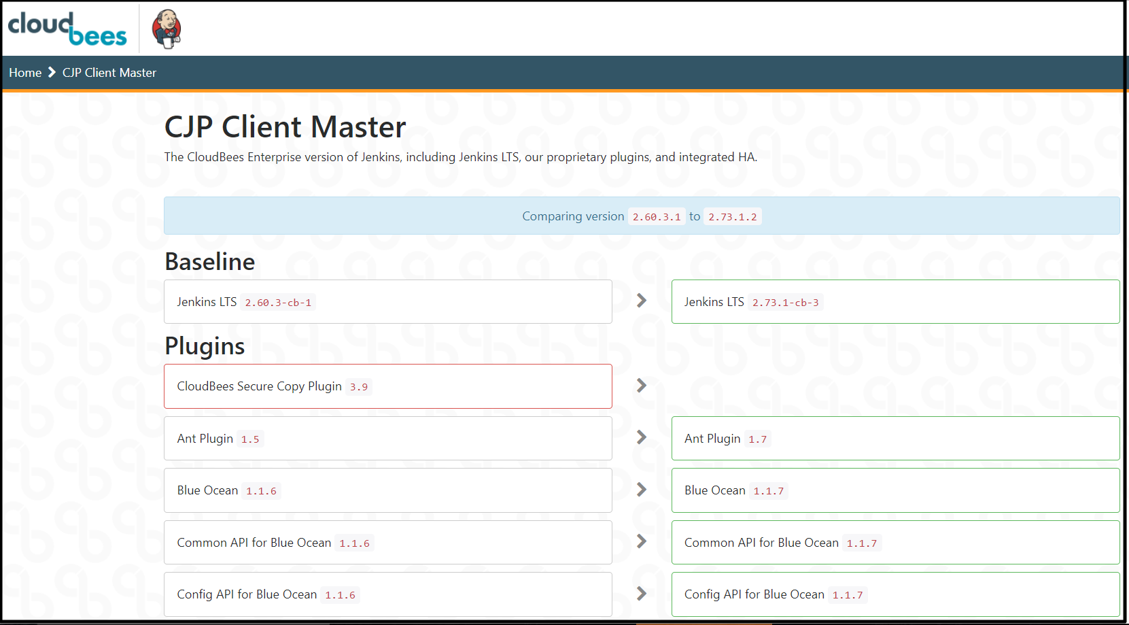
Task: Click arrow chevron beside Common API for Blue Ocean
Action: click(641, 541)
